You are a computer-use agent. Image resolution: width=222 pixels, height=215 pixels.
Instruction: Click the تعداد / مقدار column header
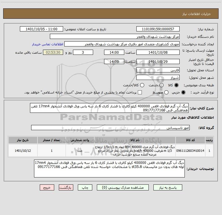(x=52, y=140)
